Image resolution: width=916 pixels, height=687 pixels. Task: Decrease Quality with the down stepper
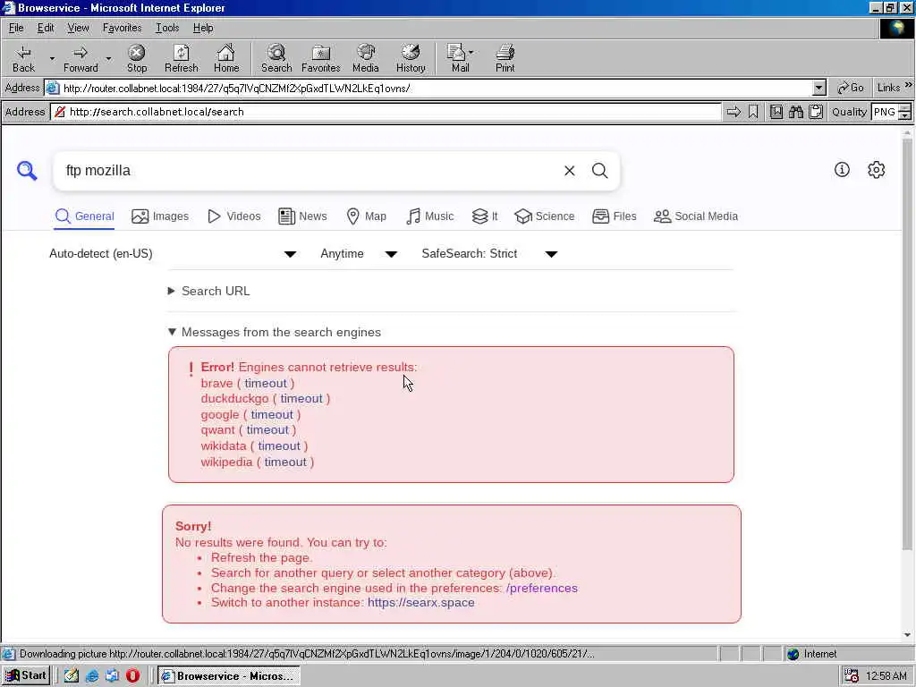905,115
